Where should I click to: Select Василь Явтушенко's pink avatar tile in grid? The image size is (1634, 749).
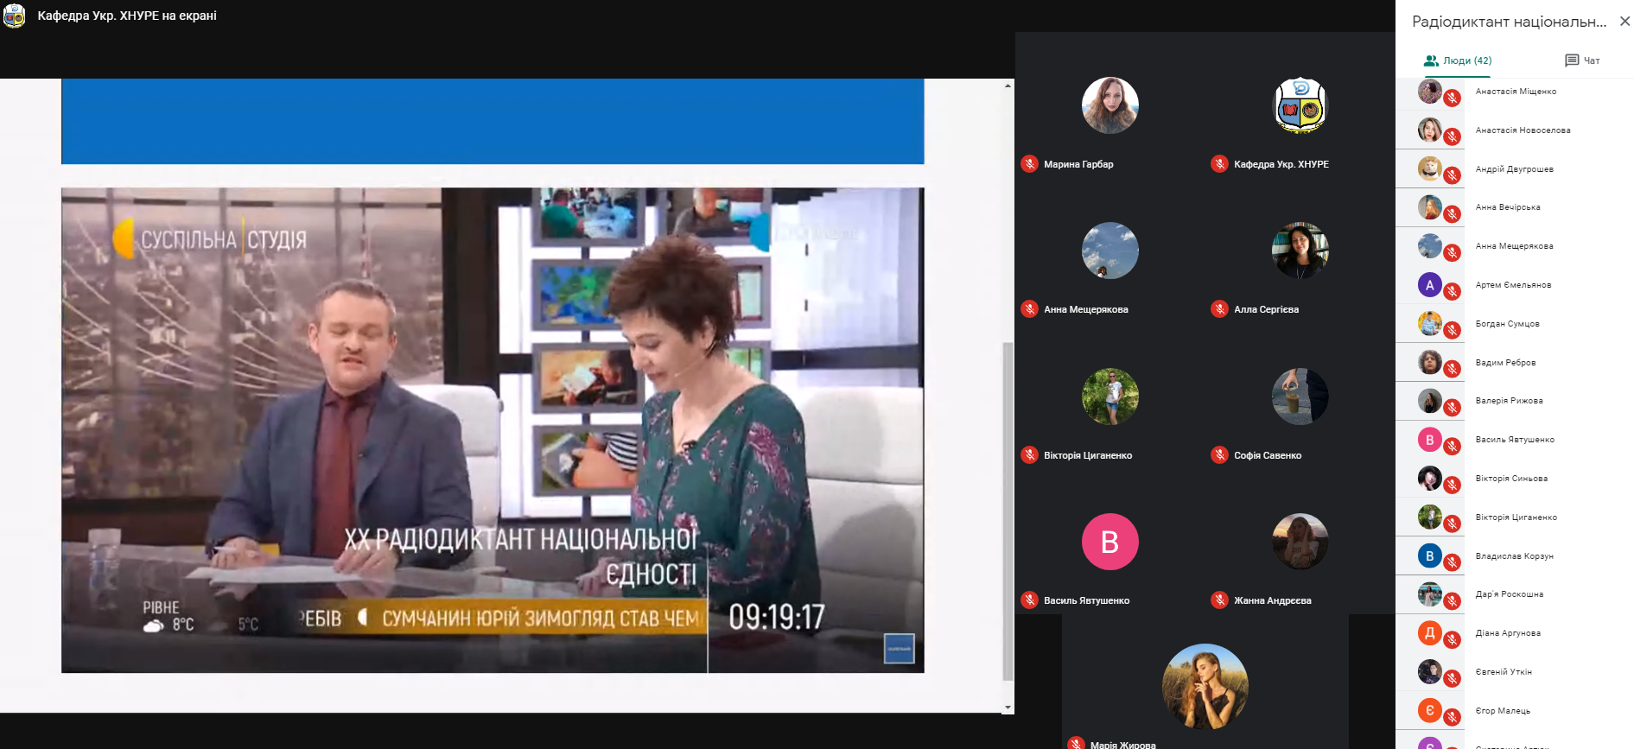(1109, 542)
